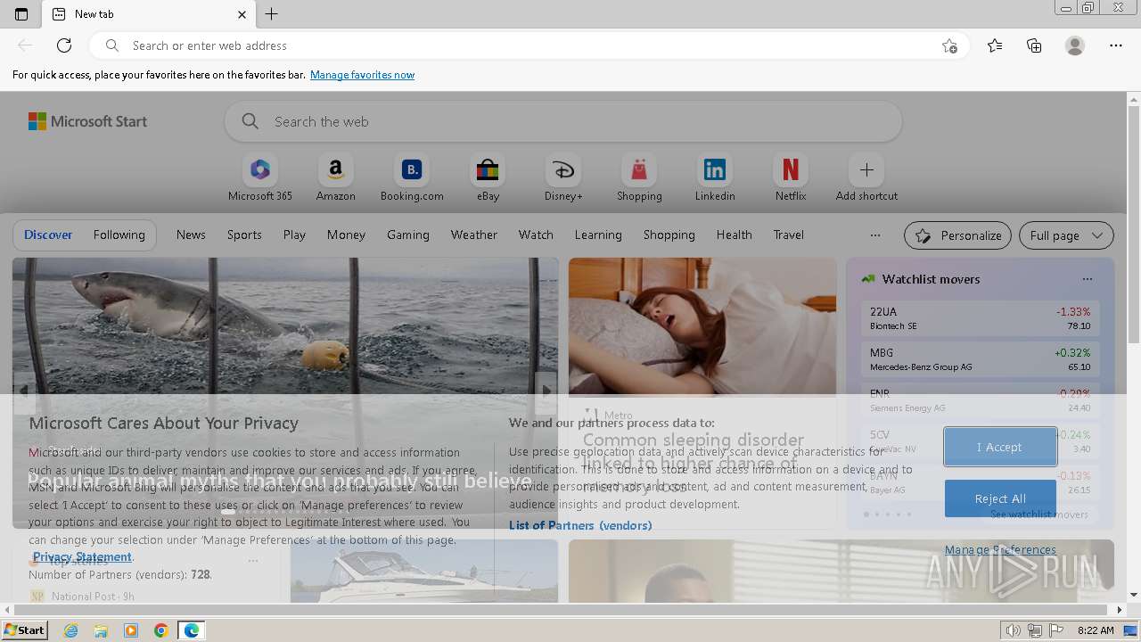Open the Play category

click(294, 235)
